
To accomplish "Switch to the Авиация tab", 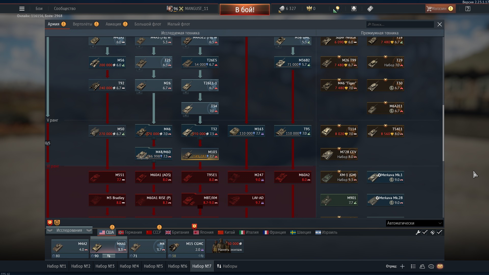I will point(116,24).
